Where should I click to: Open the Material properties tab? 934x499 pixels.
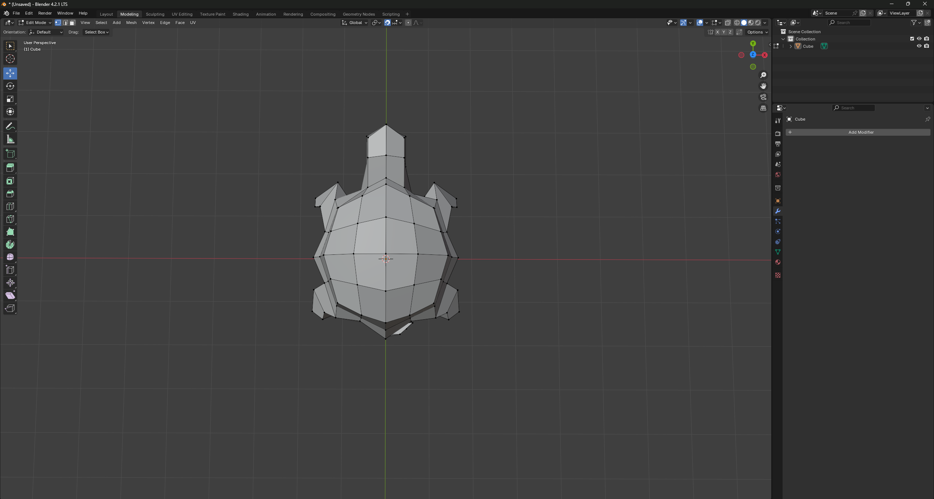click(x=778, y=262)
